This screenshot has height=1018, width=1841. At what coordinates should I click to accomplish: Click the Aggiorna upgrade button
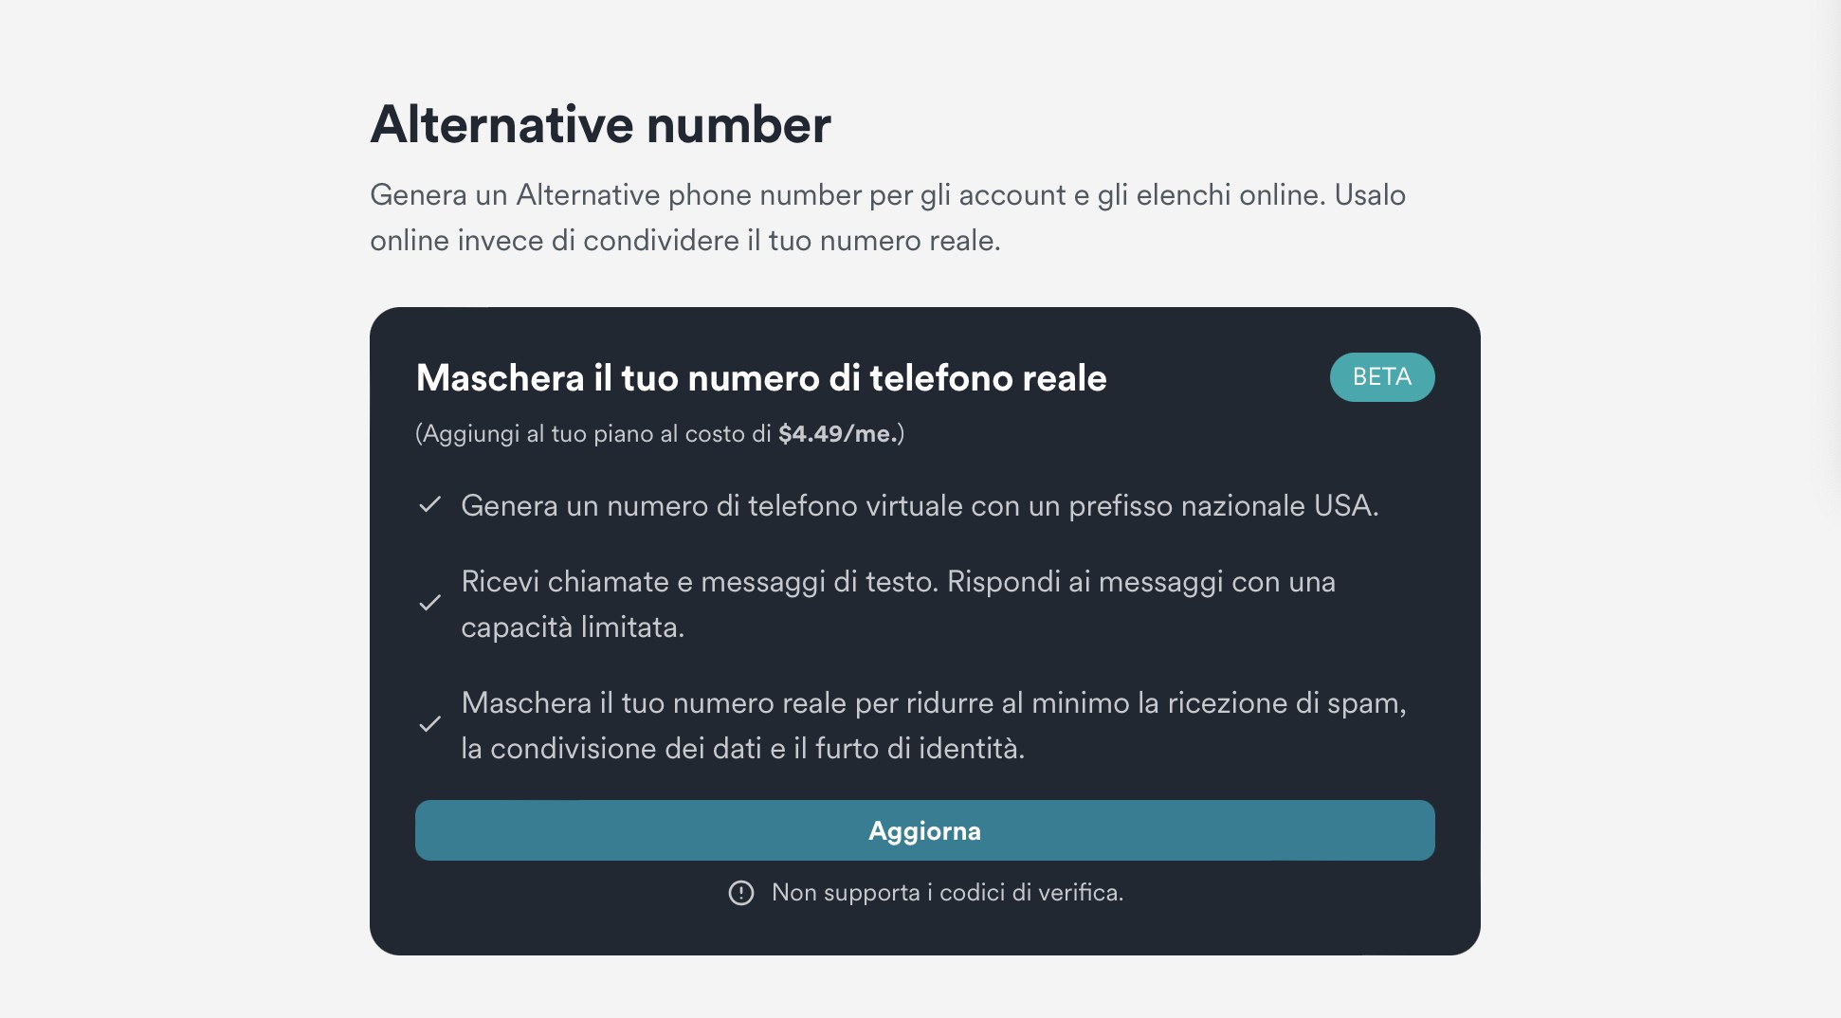click(x=924, y=830)
